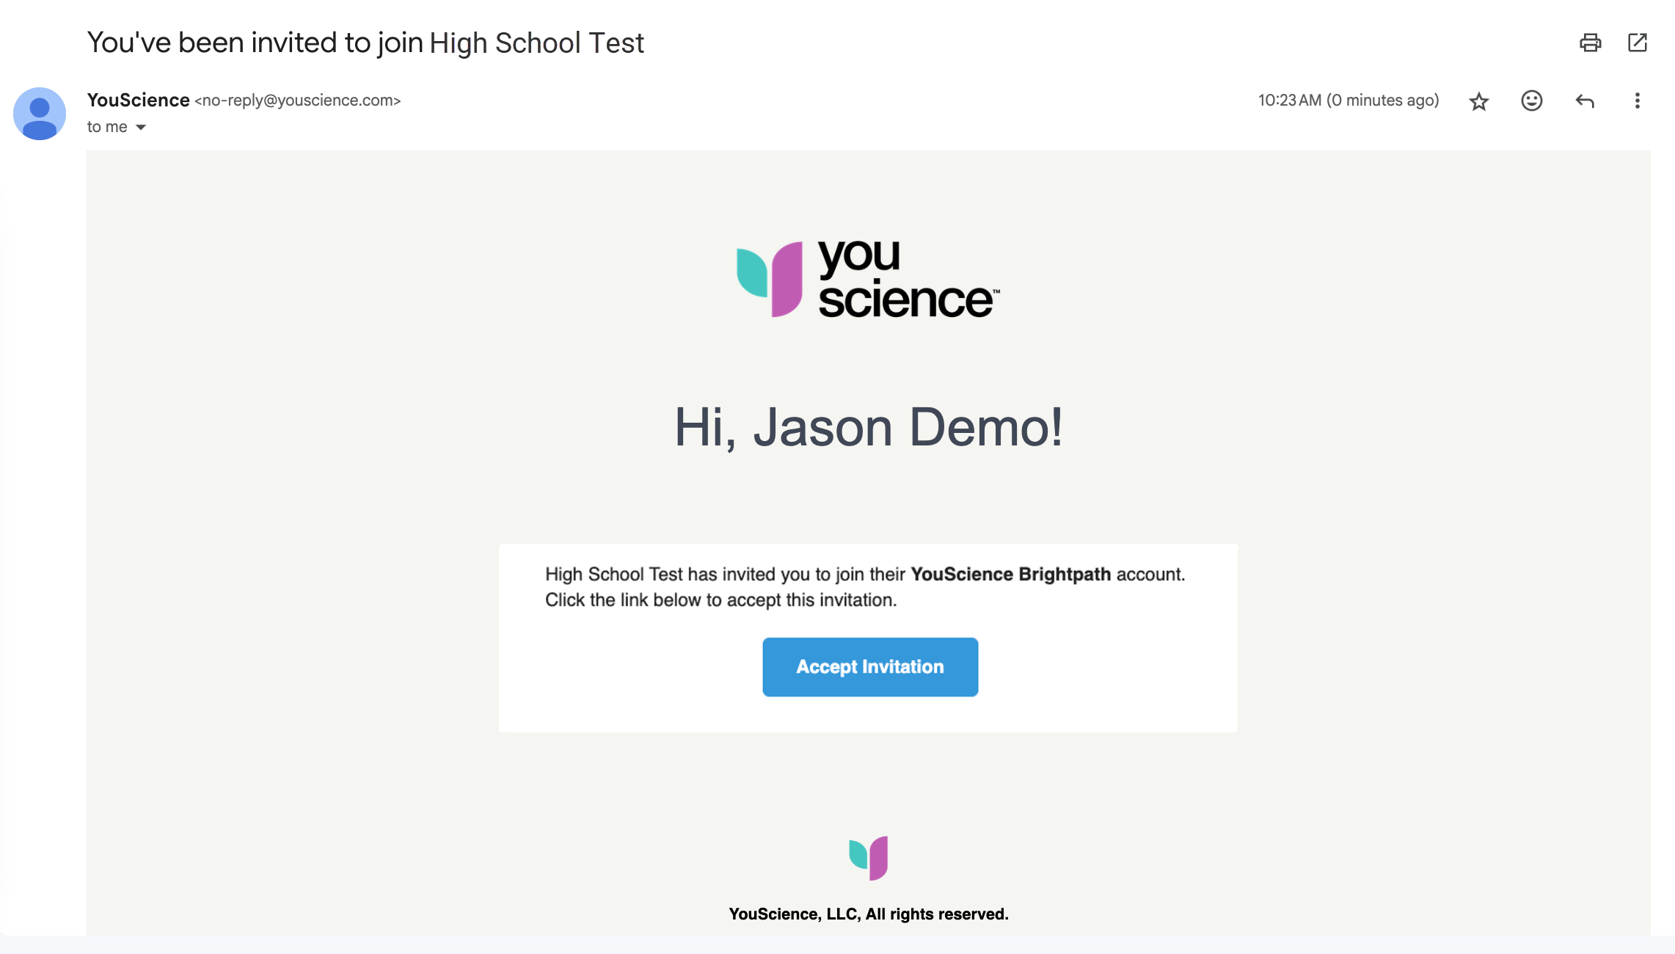The width and height of the screenshot is (1675, 954).
Task: Click the sender's profile avatar
Action: 40,114
